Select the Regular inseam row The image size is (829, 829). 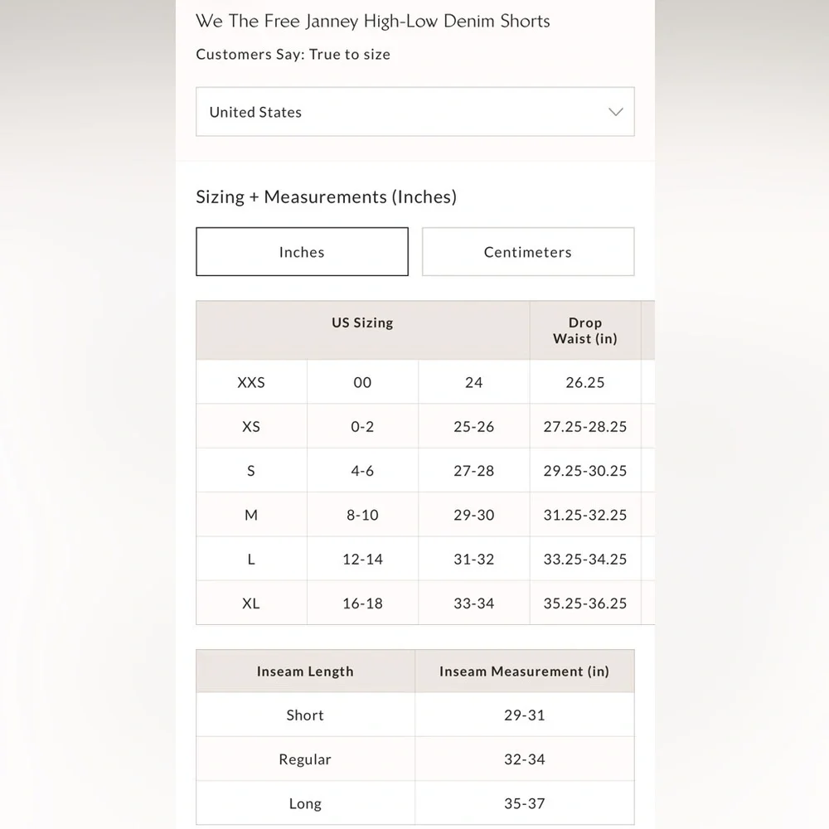pos(415,759)
